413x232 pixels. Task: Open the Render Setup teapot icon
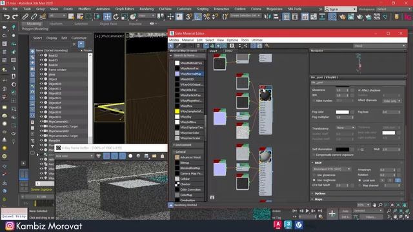coord(342,17)
